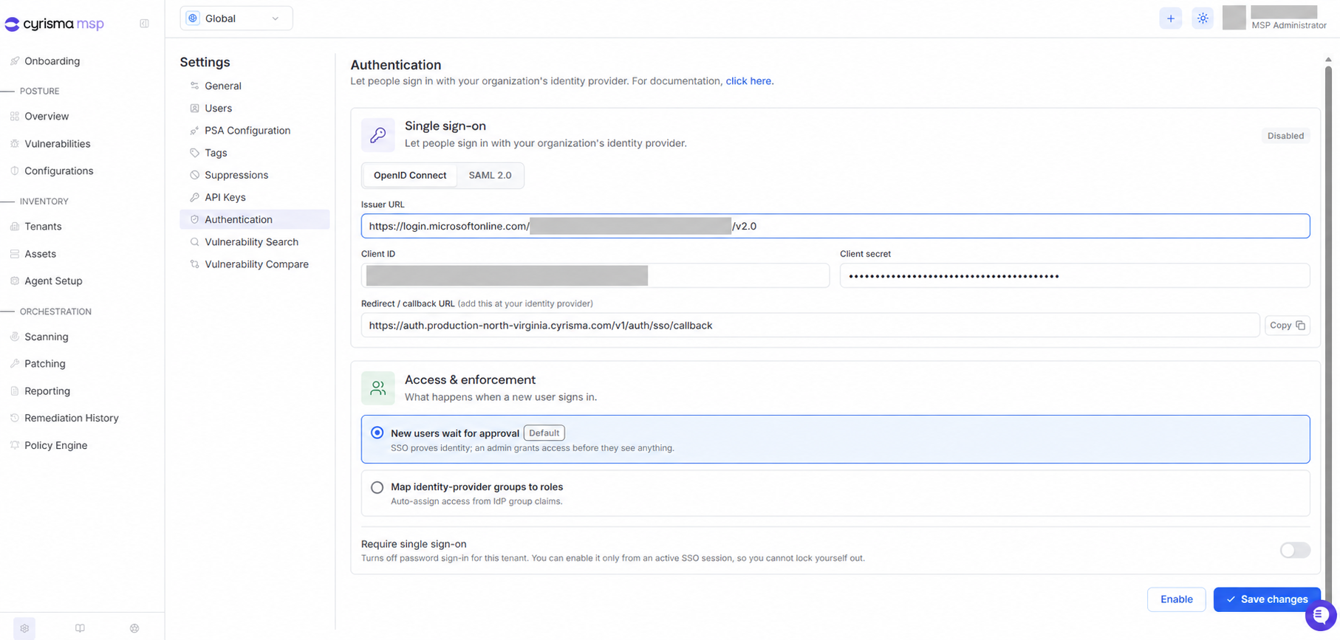Go to Tenants in sidebar
The image size is (1340, 640).
tap(43, 227)
